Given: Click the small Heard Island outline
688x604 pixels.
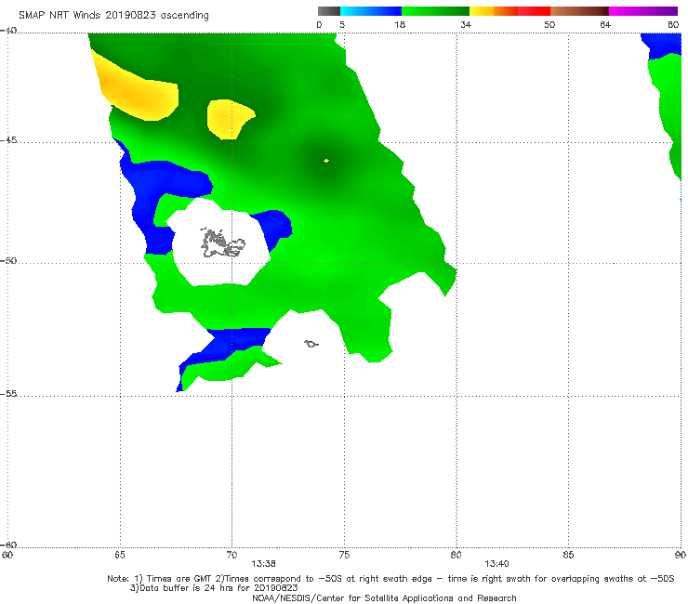Looking at the screenshot, I should click(x=311, y=344).
